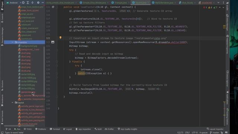The height and width of the screenshot is (134, 238).
Task: Toggle the Project tool window stripe button
Action: (x=2, y=6)
